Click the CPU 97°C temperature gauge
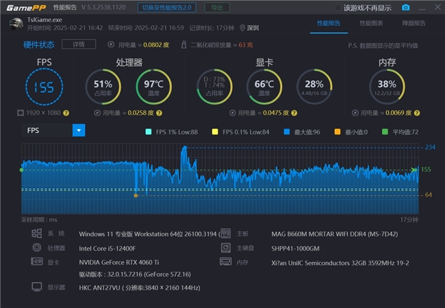The image size is (445, 308). click(x=153, y=87)
